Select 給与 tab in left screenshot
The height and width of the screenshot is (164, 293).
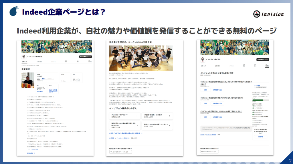pyautogui.click(x=66, y=61)
